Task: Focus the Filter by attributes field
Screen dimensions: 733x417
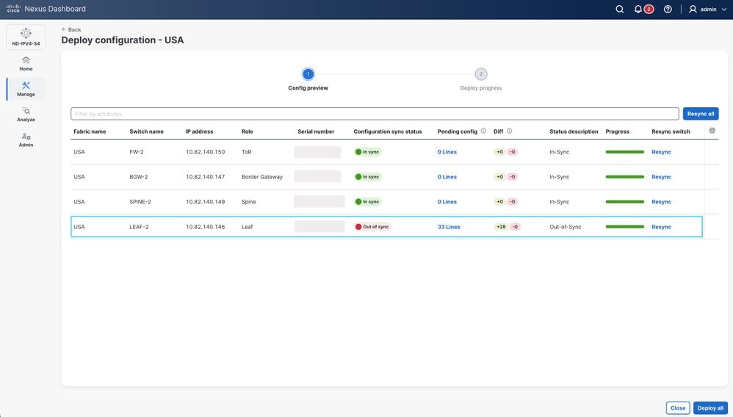Action: click(x=375, y=114)
